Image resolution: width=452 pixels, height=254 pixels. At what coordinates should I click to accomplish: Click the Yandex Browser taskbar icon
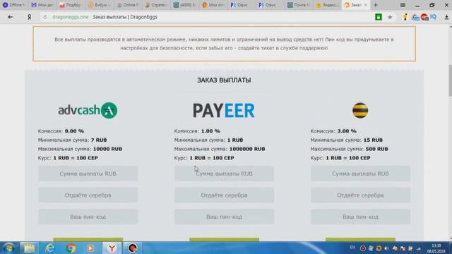click(112, 248)
